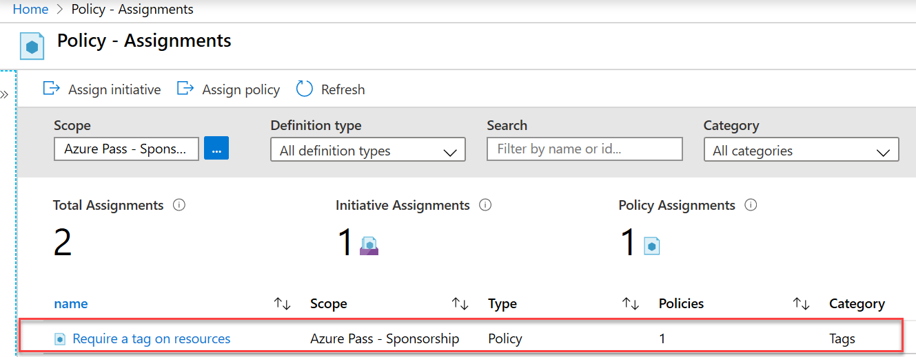Click sort arrows next to Policies column
Screen dimensions: 916x357
[x=801, y=303]
